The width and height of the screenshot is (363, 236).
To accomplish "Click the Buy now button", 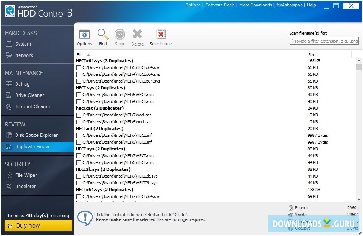I will pos(38,225).
